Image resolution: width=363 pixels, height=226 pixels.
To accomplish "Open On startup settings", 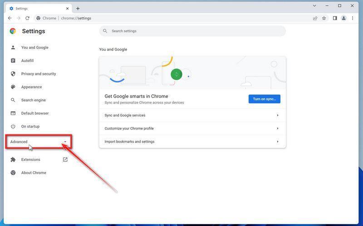I will click(30, 126).
